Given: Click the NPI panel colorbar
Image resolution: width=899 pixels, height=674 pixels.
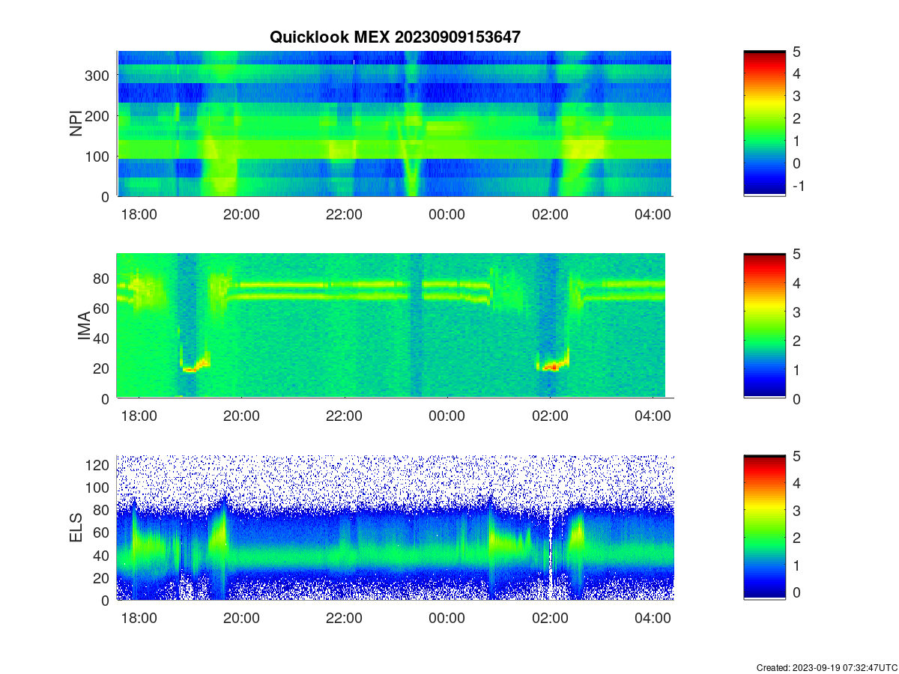Looking at the screenshot, I should [765, 124].
